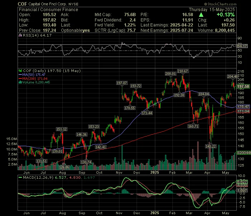
Task: Click the 64.17 RSI axis tag
Action: [242, 46]
